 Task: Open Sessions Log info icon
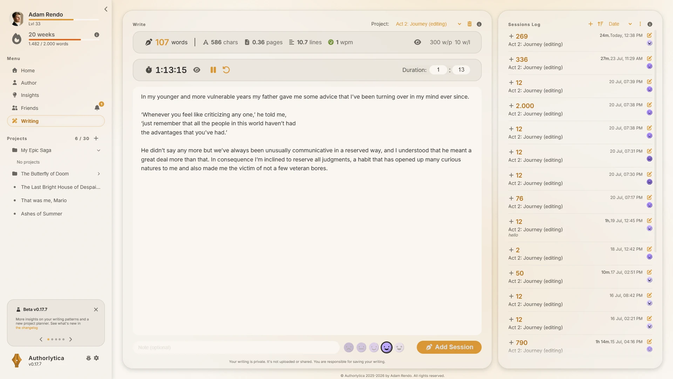tap(650, 24)
